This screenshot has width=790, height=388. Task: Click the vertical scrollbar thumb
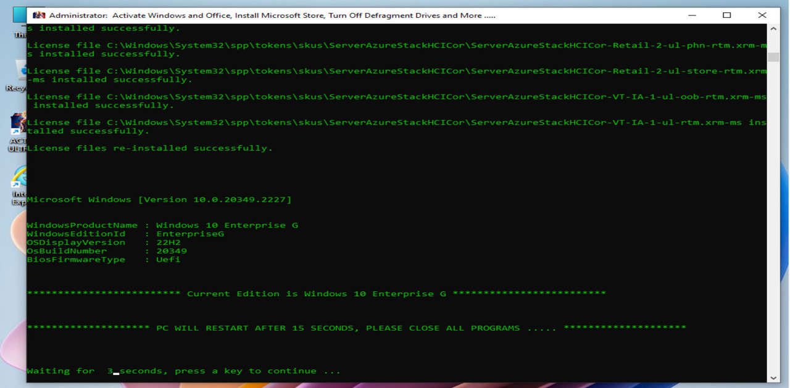pyautogui.click(x=772, y=57)
